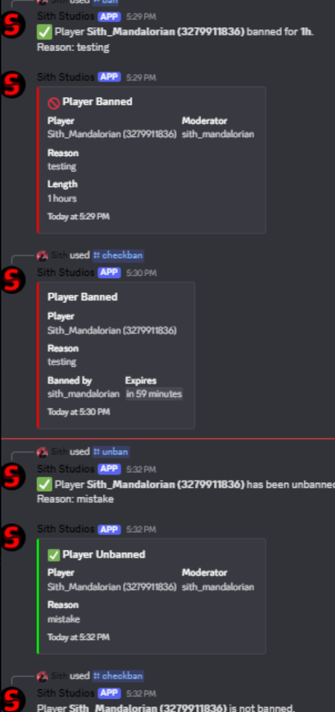Click the prohibited emoji in Player Banned title
This screenshot has width=335, height=712.
tap(54, 102)
